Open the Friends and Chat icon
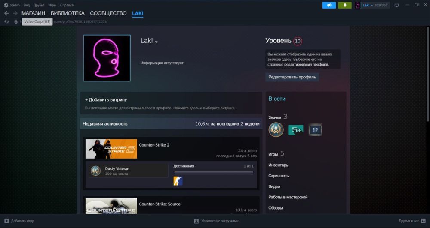The width and height of the screenshot is (430, 228). click(423, 221)
